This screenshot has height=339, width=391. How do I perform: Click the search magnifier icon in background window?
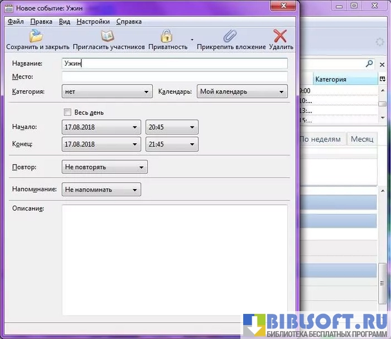(369, 64)
